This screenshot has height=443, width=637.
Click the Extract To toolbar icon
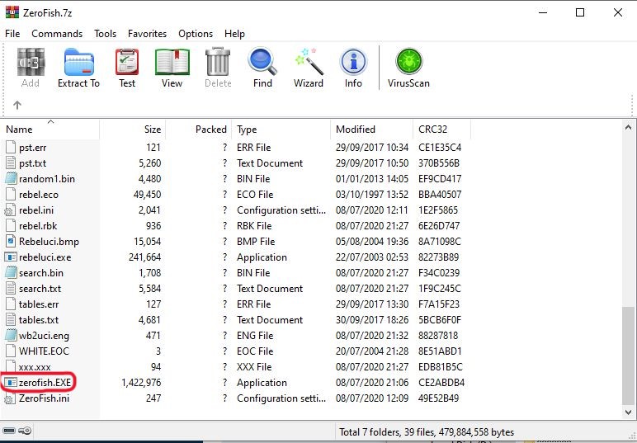[x=79, y=62]
